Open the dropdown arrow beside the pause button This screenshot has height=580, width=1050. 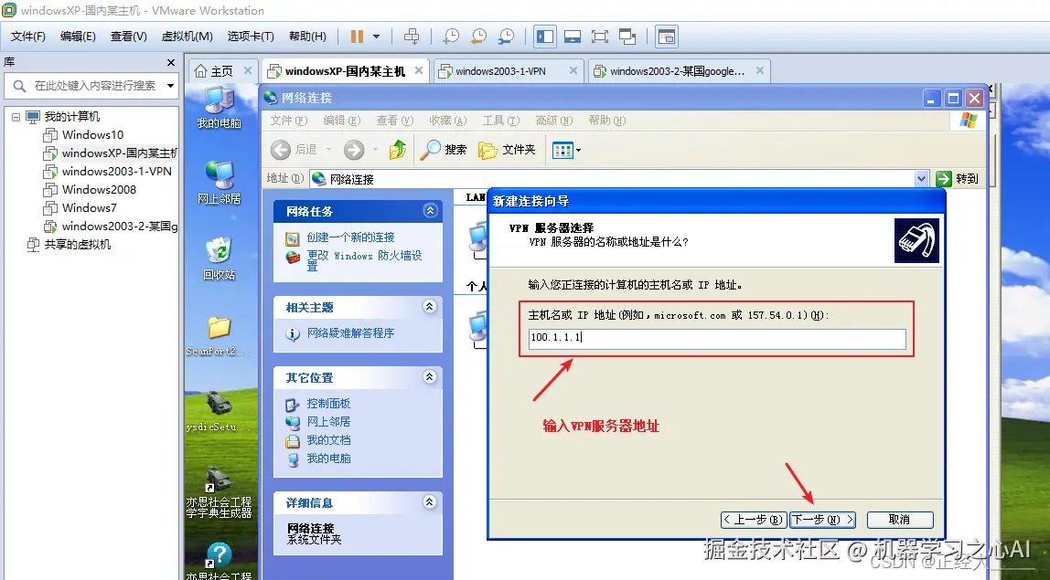pyautogui.click(x=376, y=37)
